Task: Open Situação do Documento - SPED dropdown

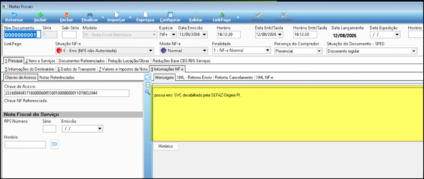Action: (x=414, y=51)
